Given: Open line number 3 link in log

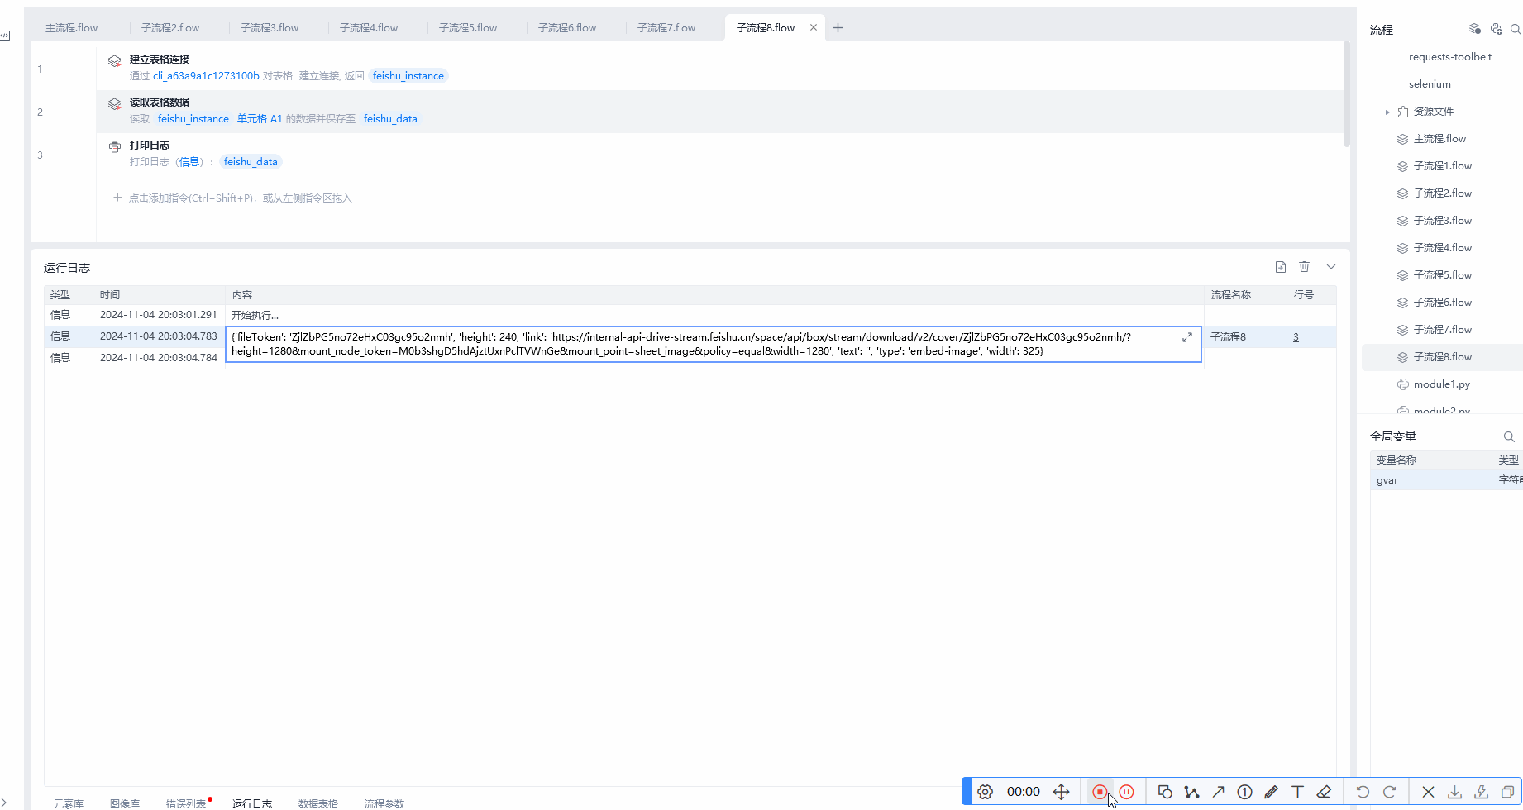Looking at the screenshot, I should pyautogui.click(x=1296, y=337).
